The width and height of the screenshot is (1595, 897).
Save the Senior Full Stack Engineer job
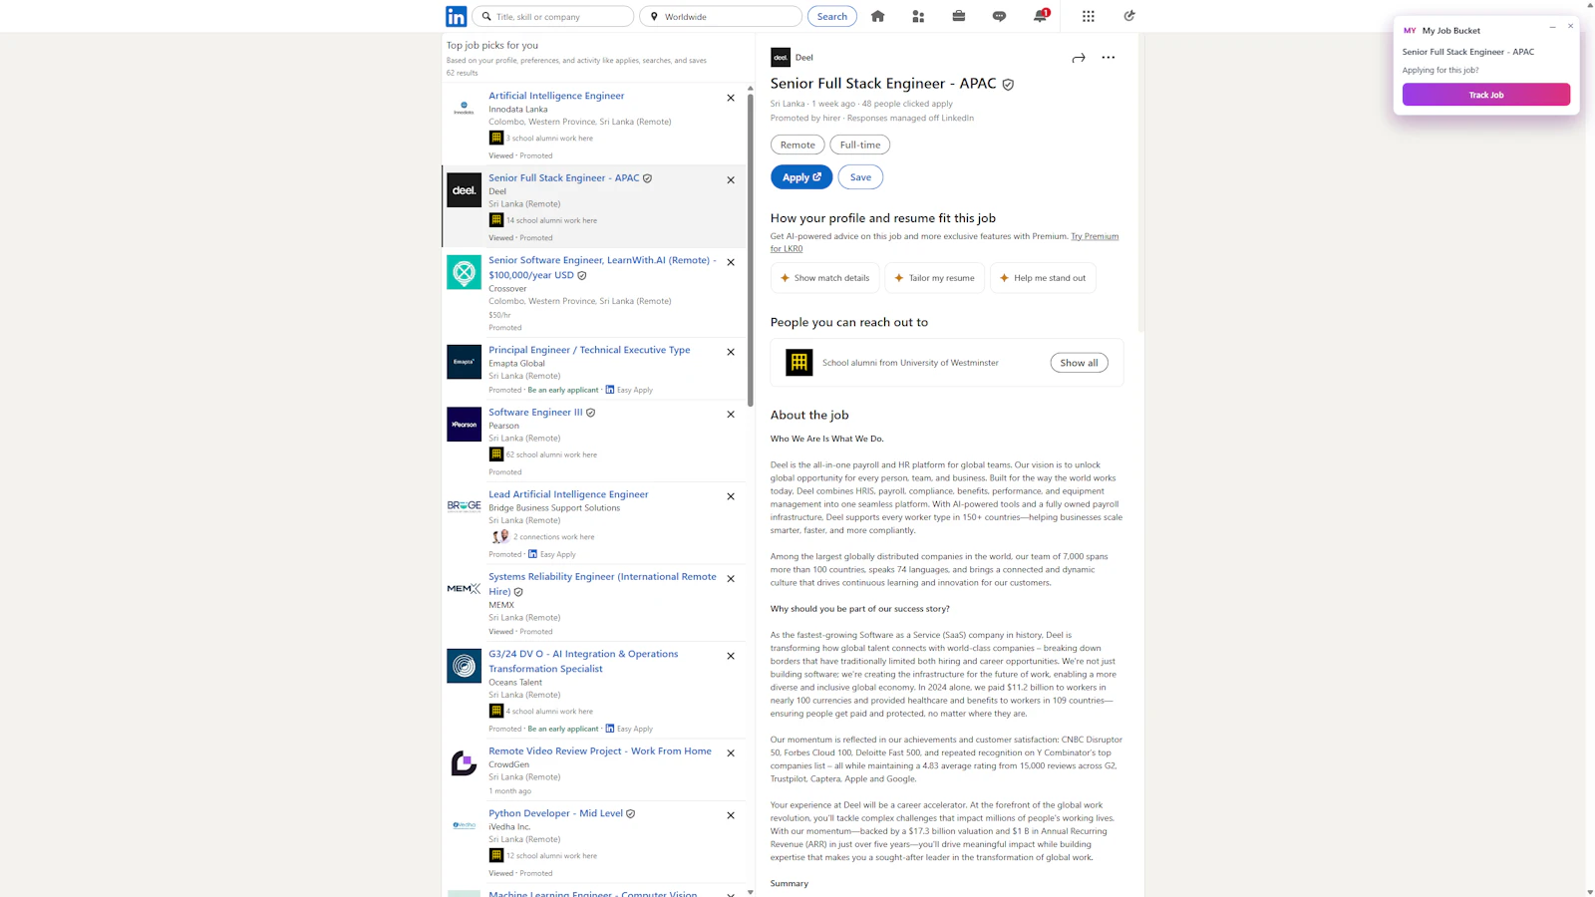[860, 177]
